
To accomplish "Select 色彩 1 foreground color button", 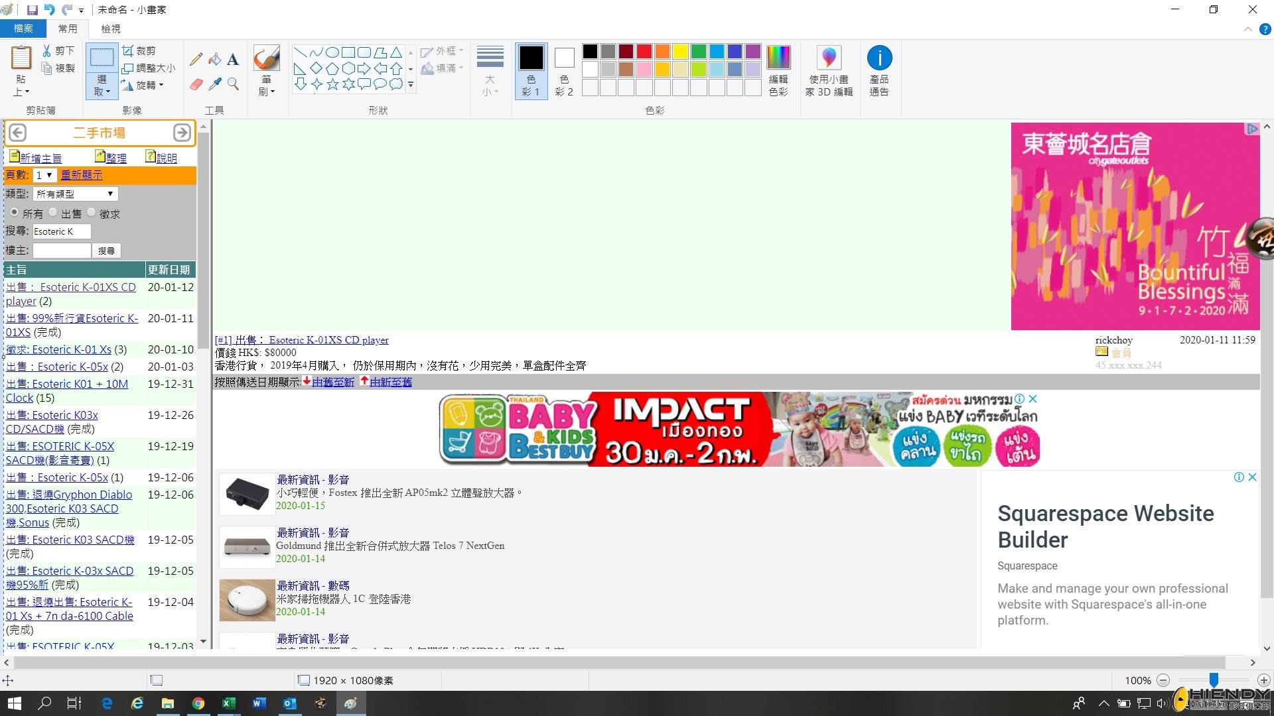I will point(531,72).
